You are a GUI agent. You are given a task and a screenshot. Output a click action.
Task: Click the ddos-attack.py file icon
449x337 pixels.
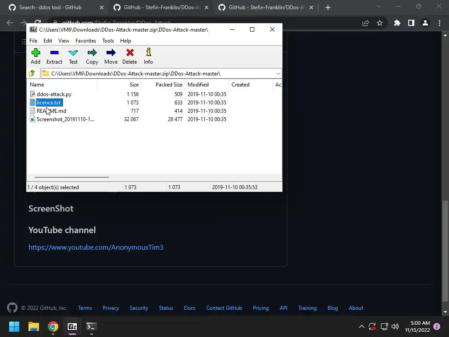point(32,94)
